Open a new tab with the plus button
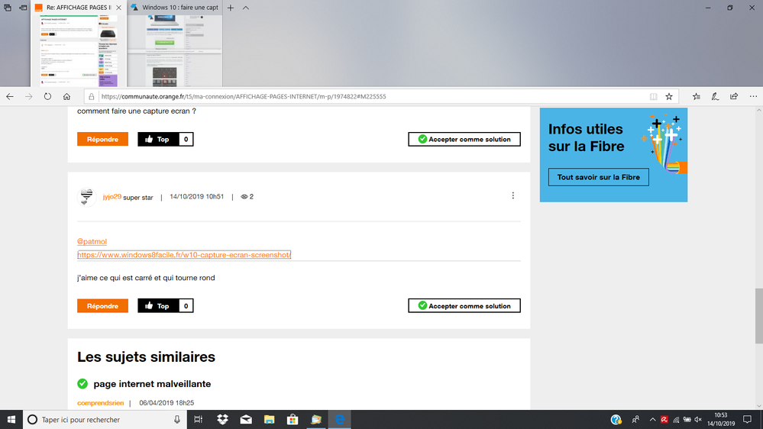 [x=231, y=8]
